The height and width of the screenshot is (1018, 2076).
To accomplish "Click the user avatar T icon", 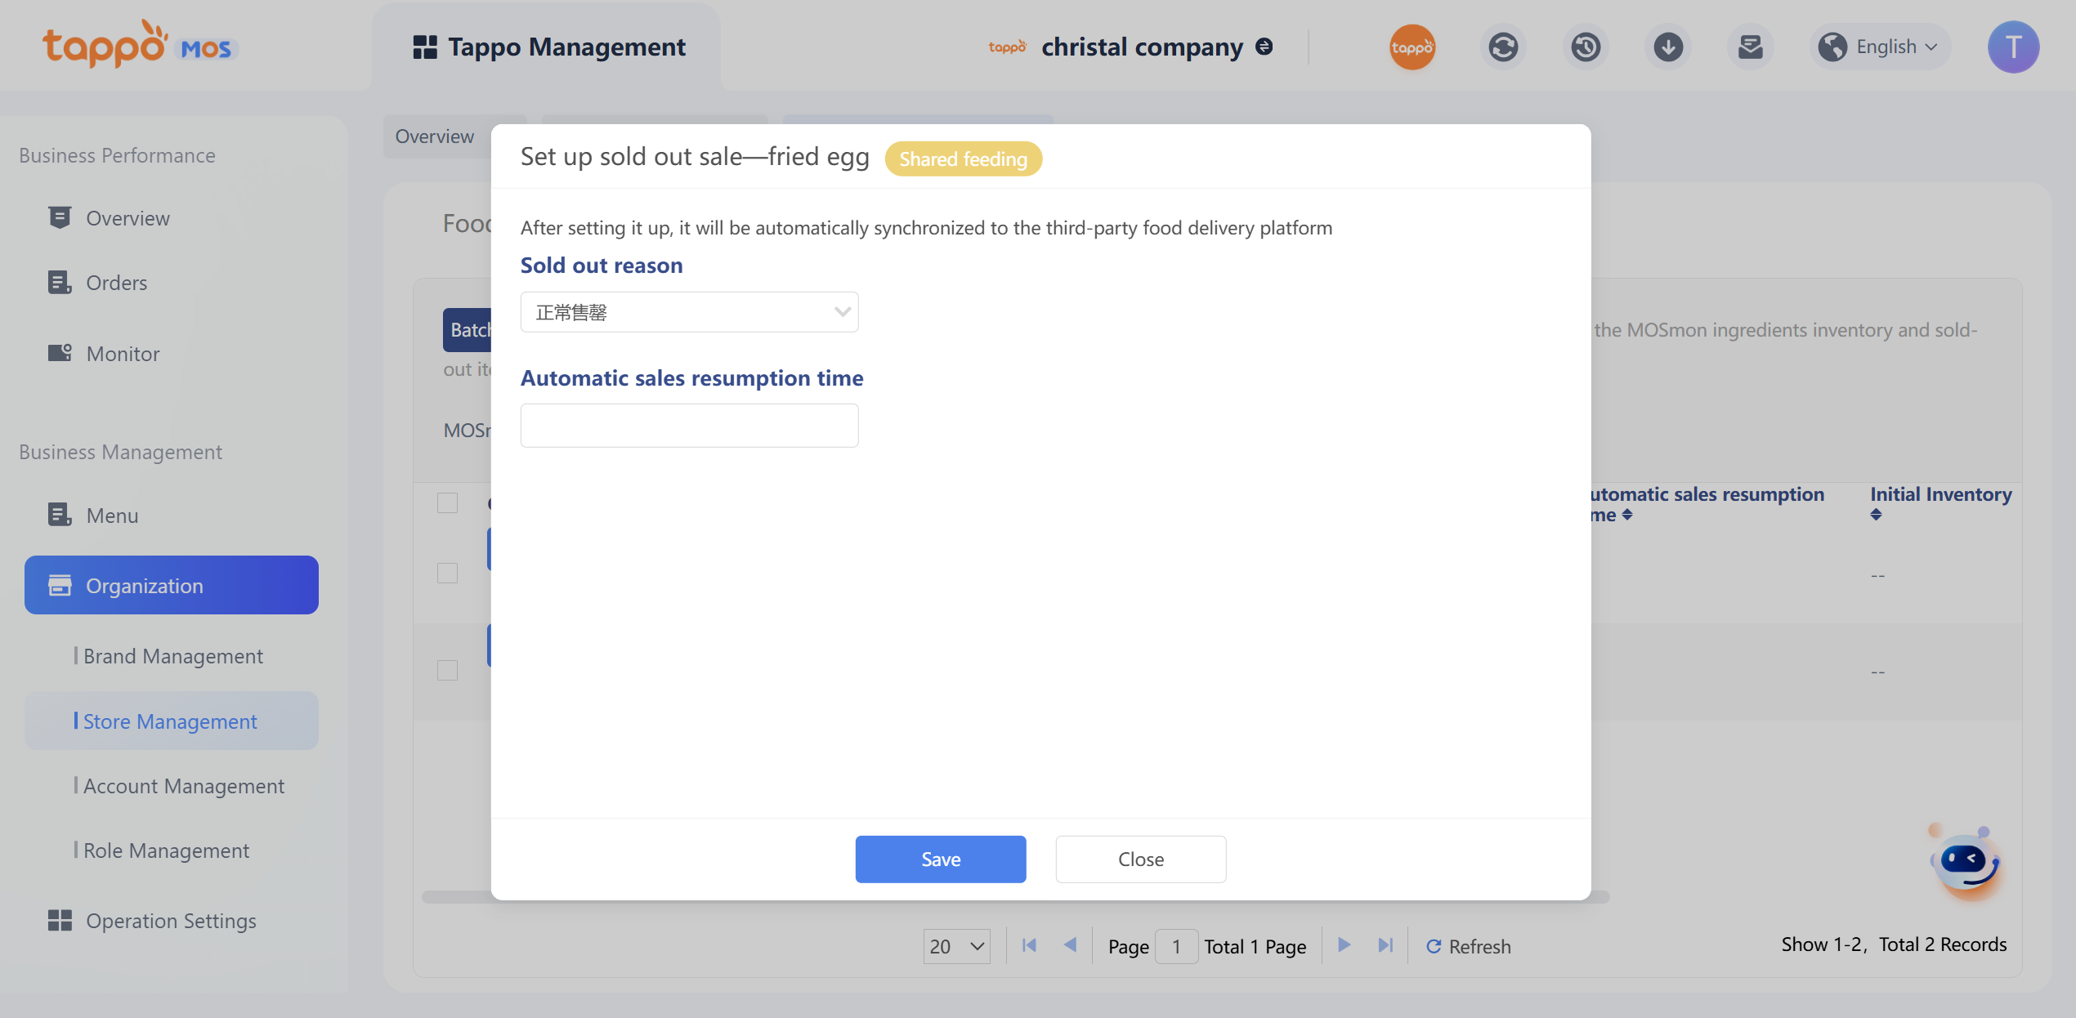I will [2012, 47].
